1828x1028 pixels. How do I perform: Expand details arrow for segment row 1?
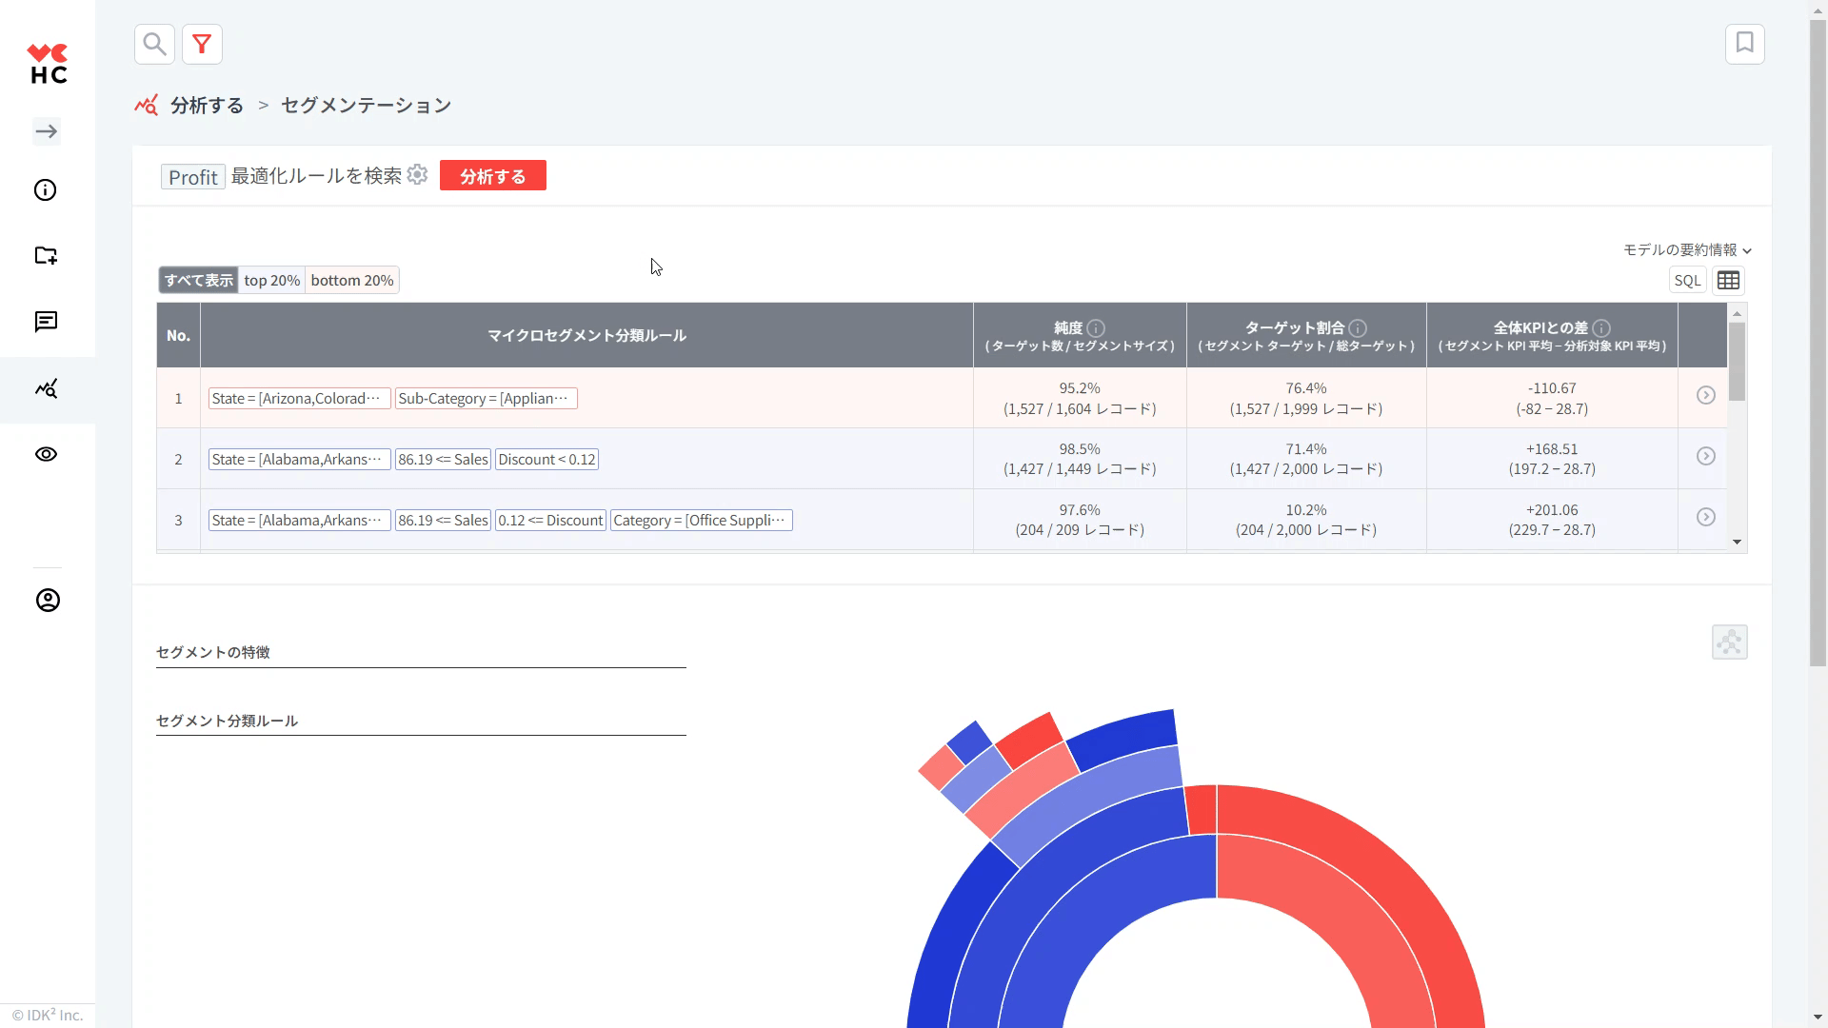point(1705,395)
